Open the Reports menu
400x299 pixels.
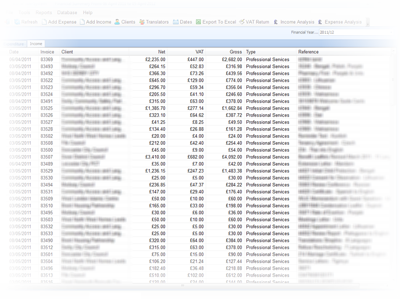pos(44,13)
